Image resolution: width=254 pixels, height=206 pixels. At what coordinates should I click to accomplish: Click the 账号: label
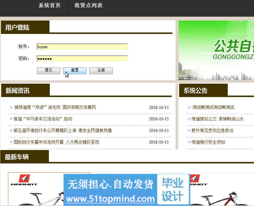[24, 46]
